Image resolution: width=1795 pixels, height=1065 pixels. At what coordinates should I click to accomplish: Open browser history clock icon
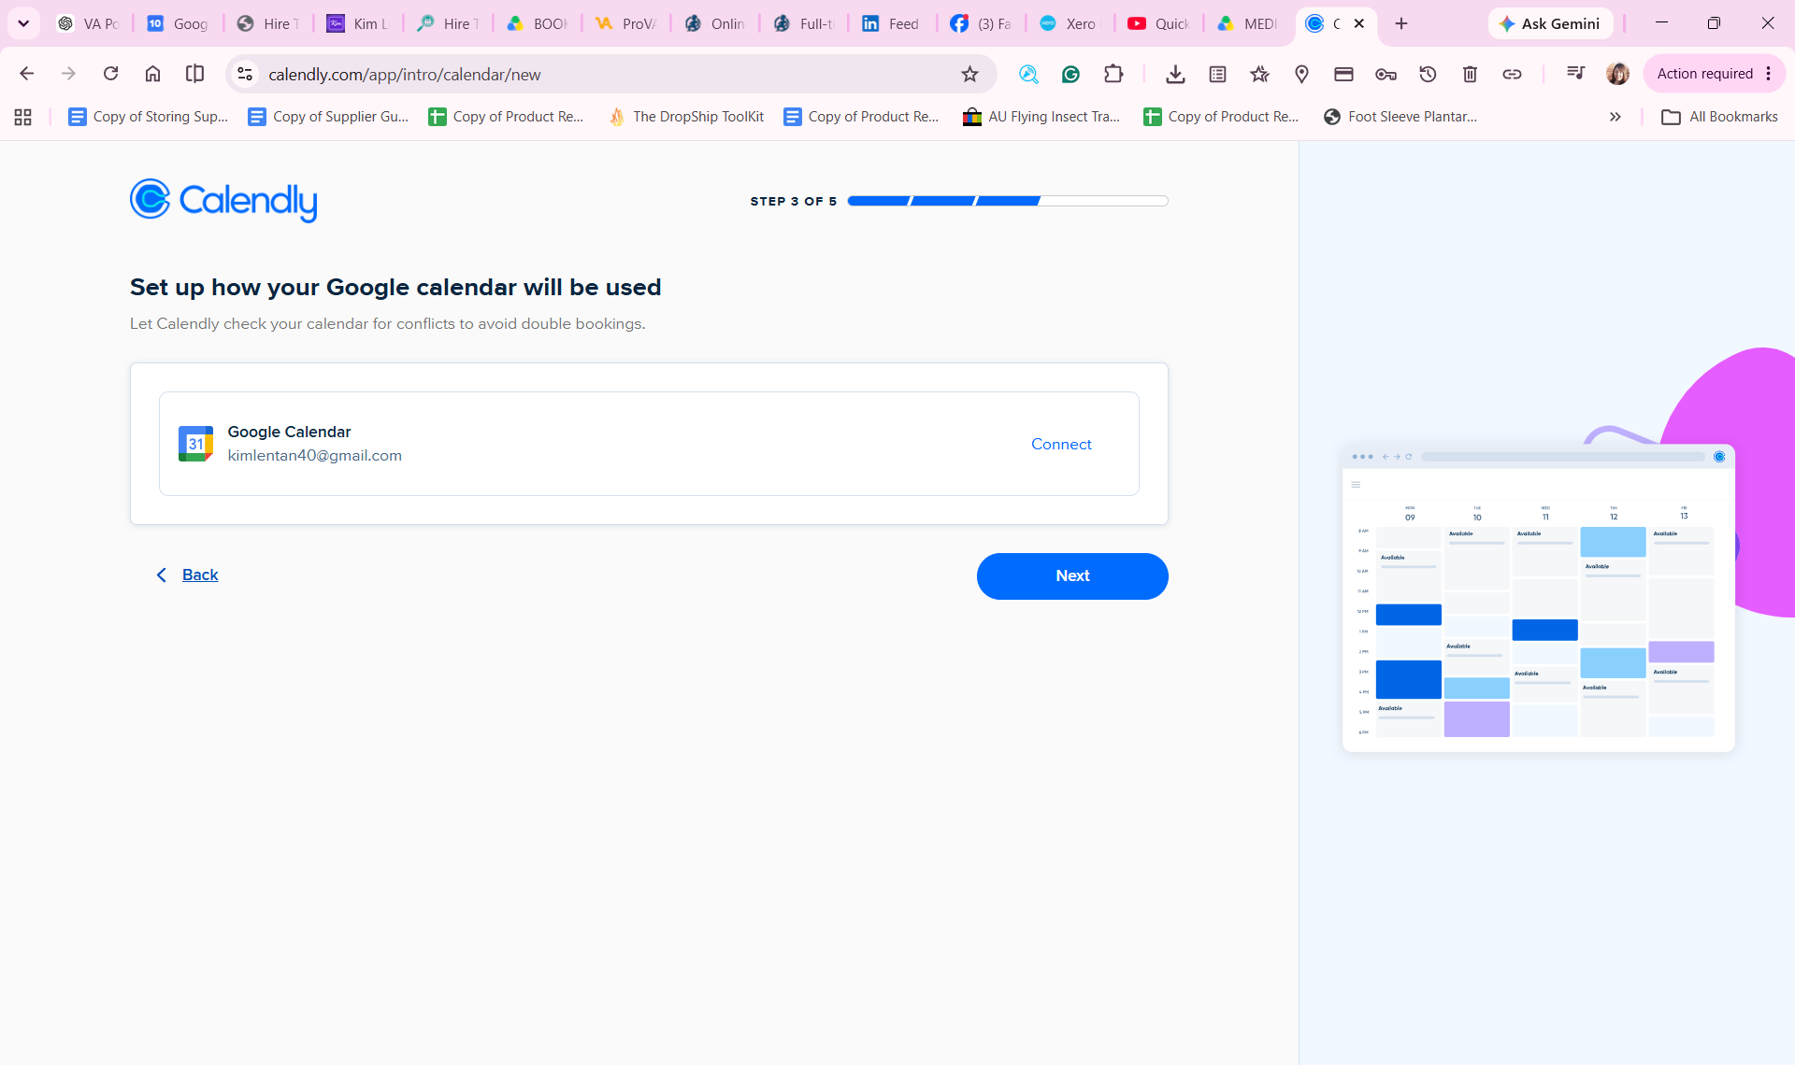(x=1428, y=74)
